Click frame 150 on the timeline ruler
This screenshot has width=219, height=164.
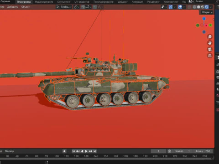106,156
